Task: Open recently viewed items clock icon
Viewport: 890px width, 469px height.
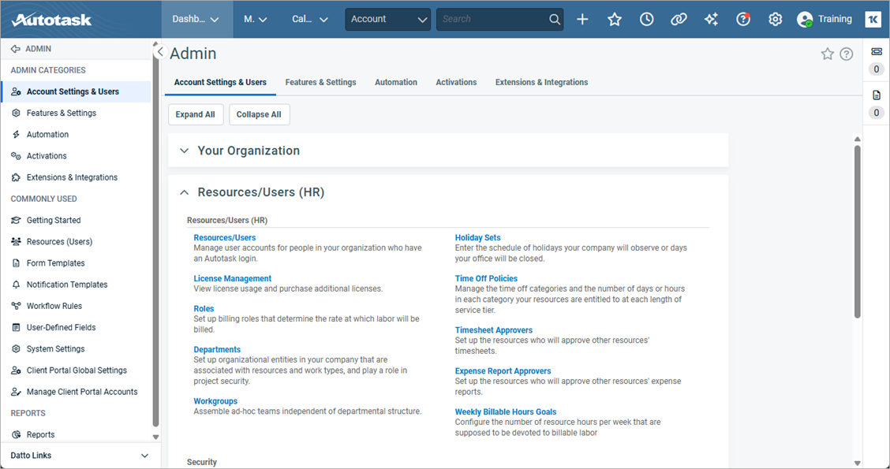Action: [646, 18]
